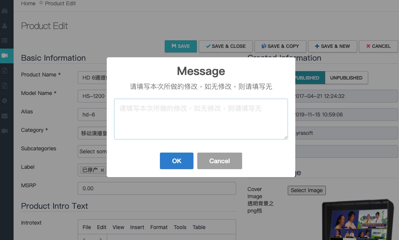
Task: Open the Category dropdown
Action: coord(93,133)
